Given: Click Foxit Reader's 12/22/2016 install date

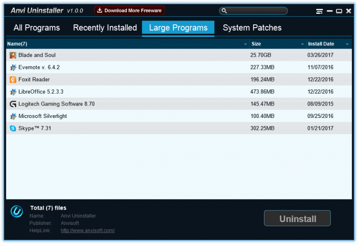Looking at the screenshot, I should click(320, 80).
